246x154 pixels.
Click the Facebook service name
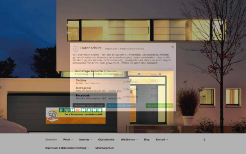coord(83,95)
